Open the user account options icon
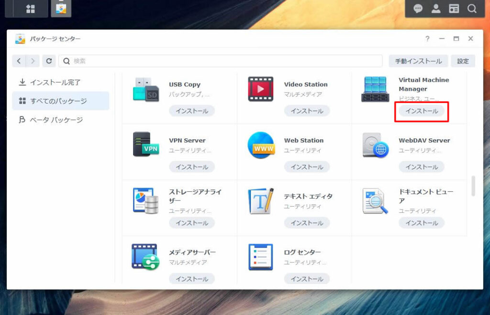Image resolution: width=490 pixels, height=315 pixels. coord(436,9)
